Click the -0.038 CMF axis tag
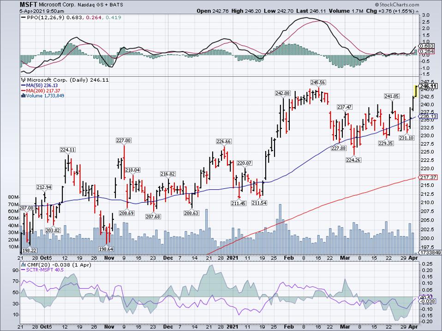 click(x=427, y=301)
